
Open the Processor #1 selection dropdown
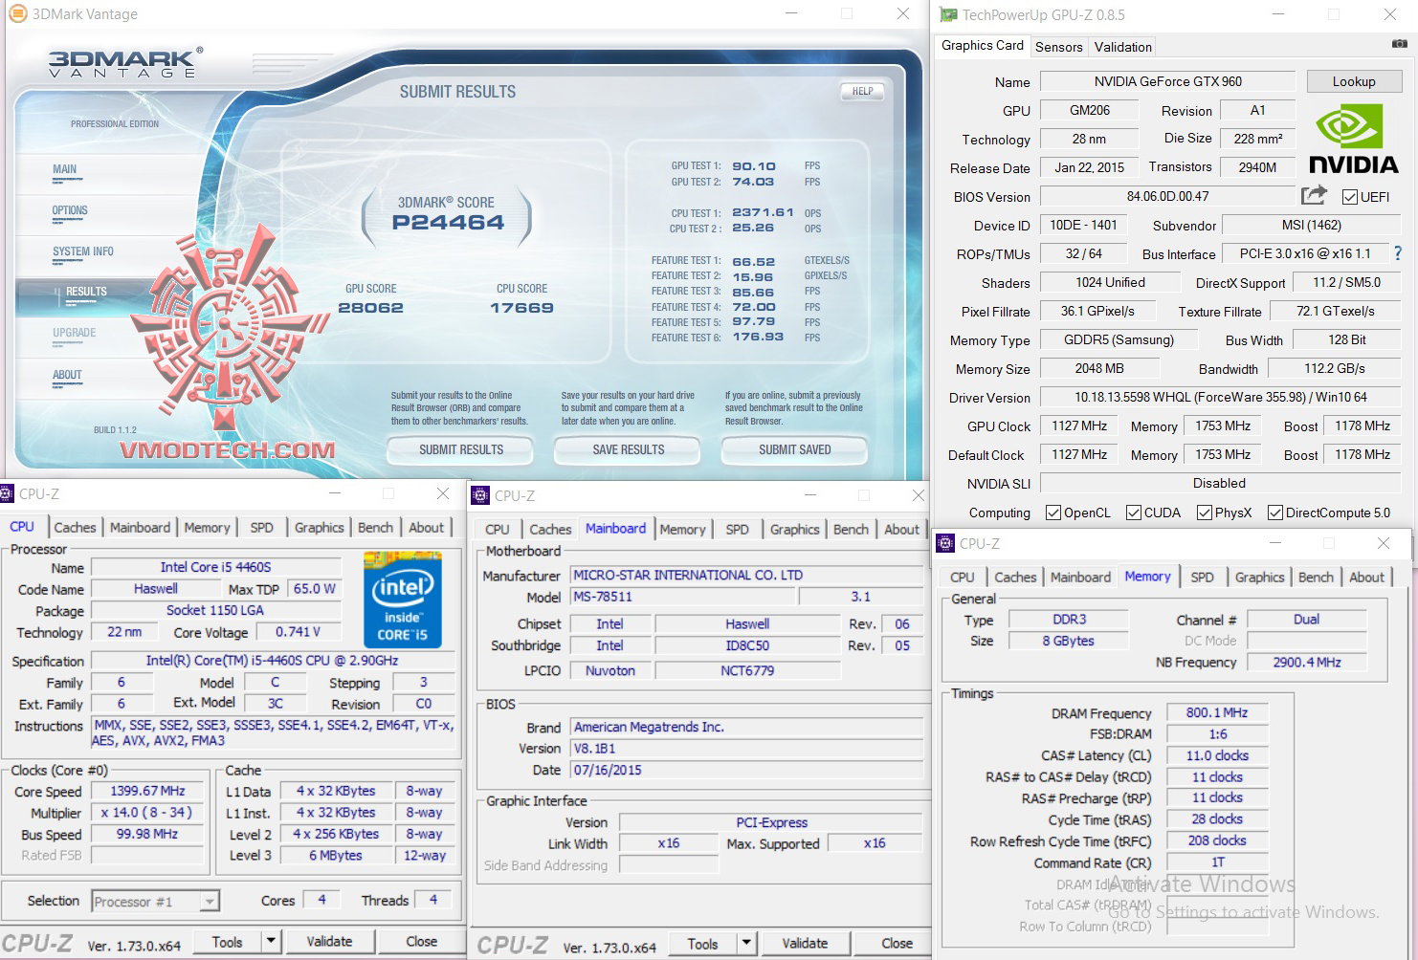tap(156, 901)
